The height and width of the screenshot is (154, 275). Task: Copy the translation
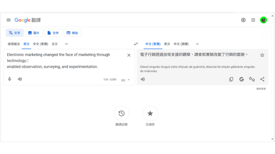point(231,79)
